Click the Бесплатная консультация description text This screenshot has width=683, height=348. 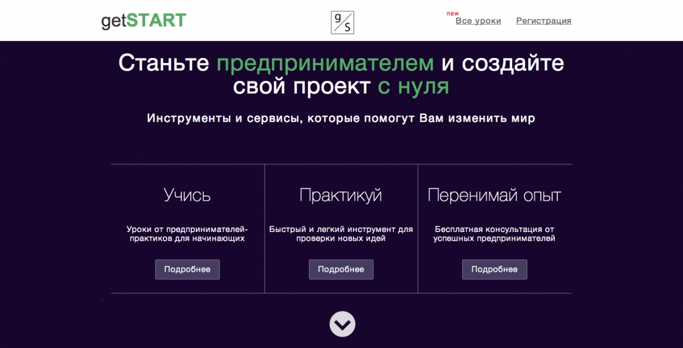494,234
